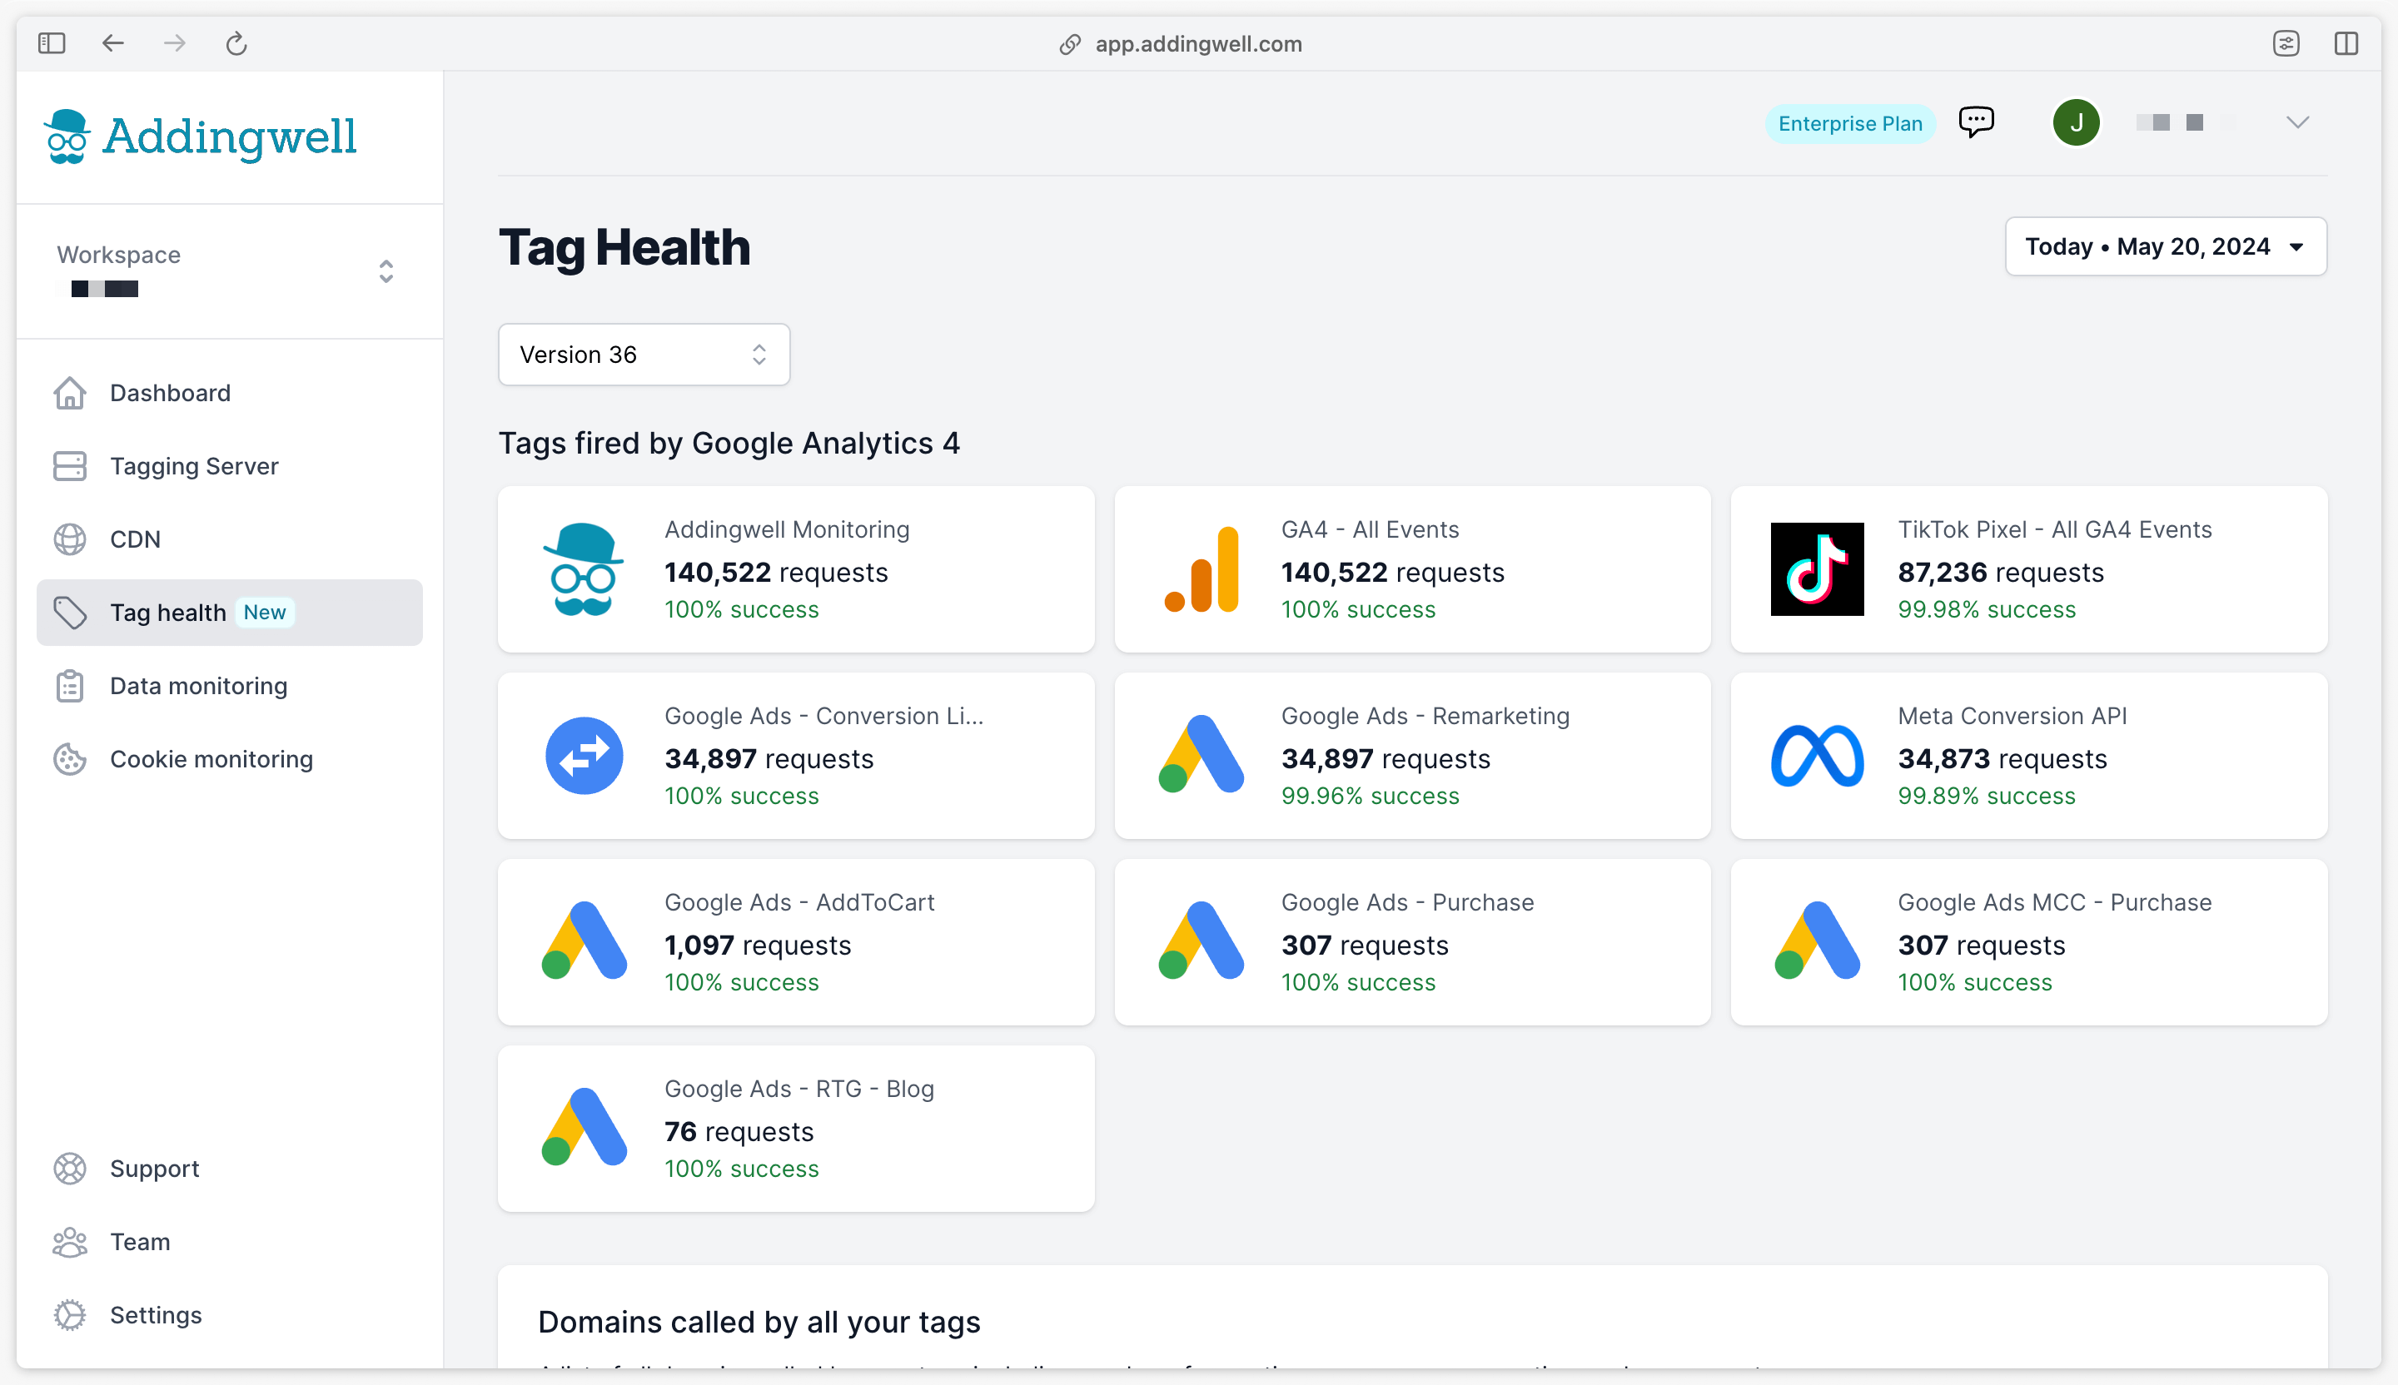The height and width of the screenshot is (1385, 2398).
Task: Click the Settings gear icon
Action: (69, 1314)
